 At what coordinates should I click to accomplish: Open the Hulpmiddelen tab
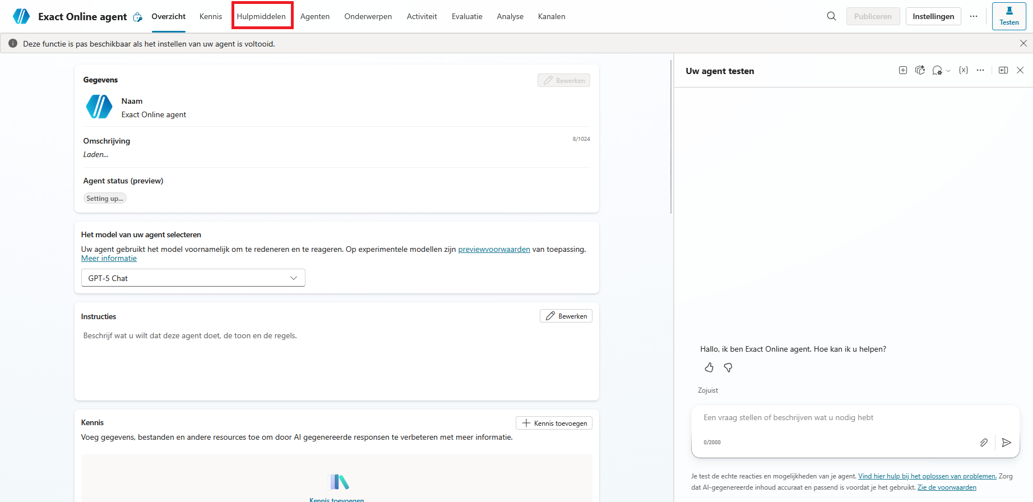(x=261, y=16)
